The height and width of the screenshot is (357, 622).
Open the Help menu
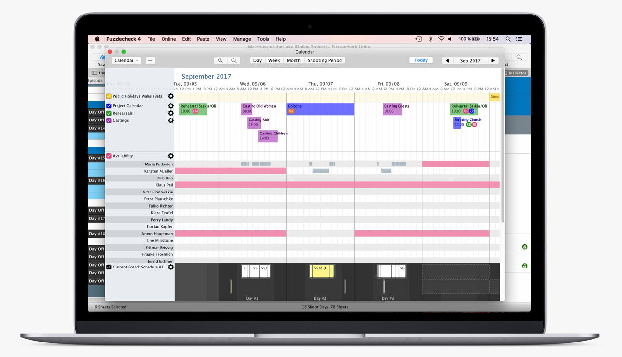[281, 39]
